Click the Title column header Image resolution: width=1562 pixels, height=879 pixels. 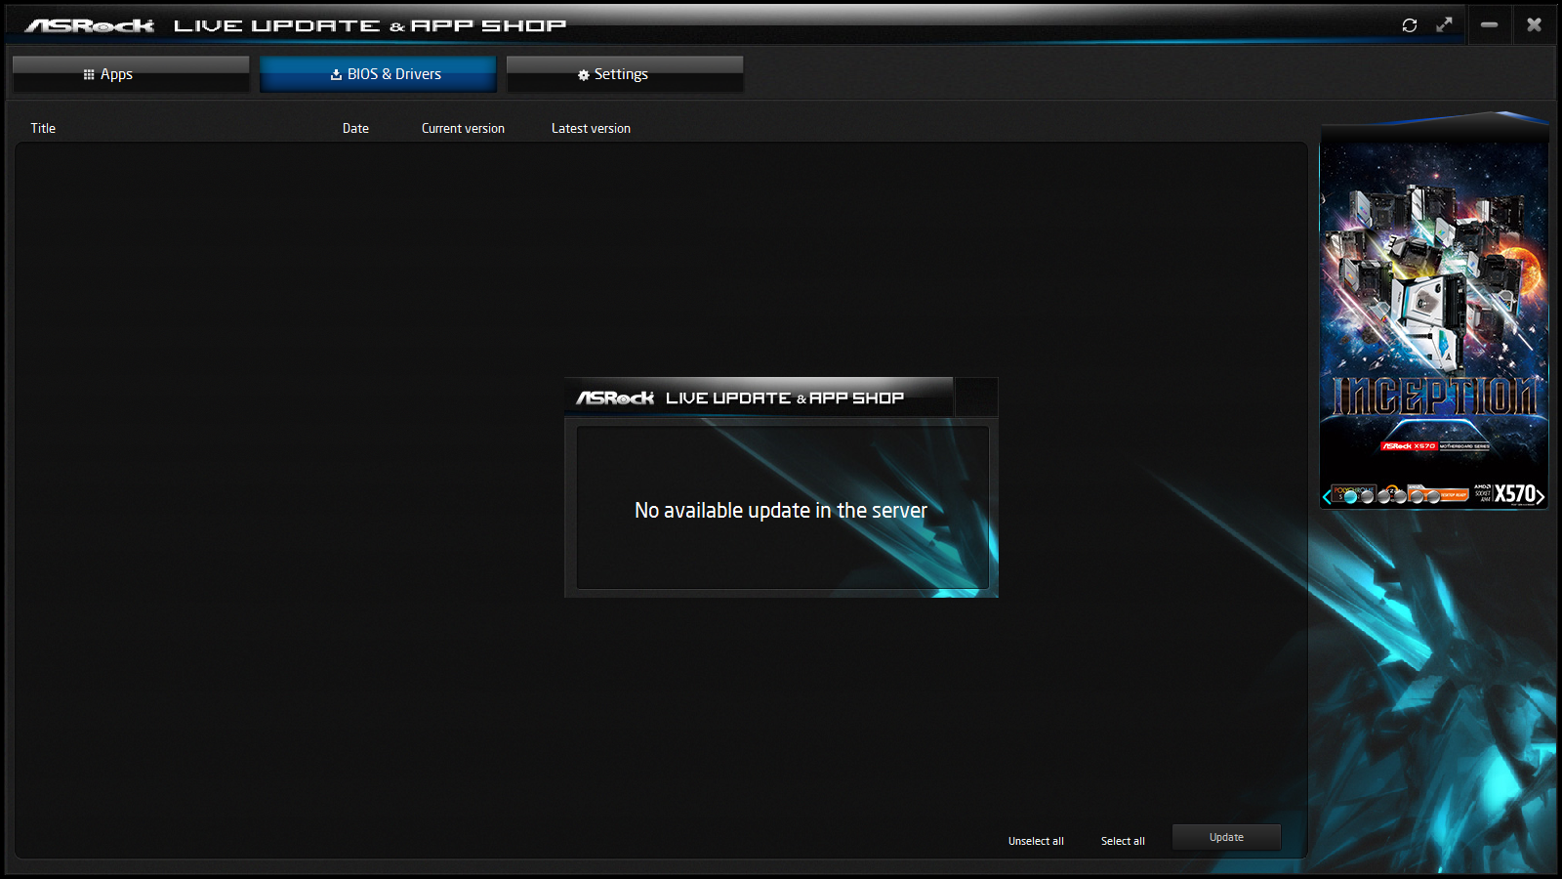coord(43,128)
